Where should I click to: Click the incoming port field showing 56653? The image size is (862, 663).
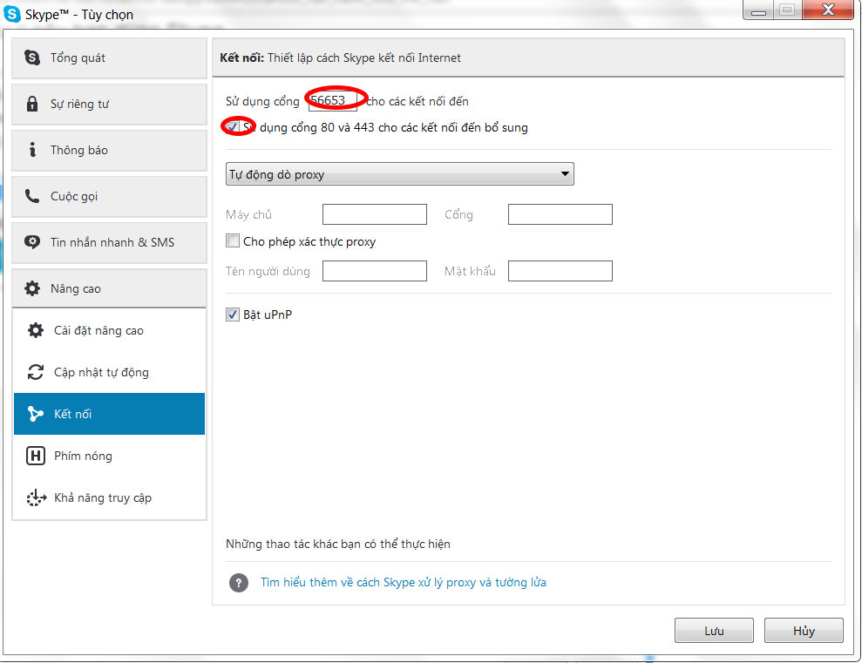[x=333, y=100]
